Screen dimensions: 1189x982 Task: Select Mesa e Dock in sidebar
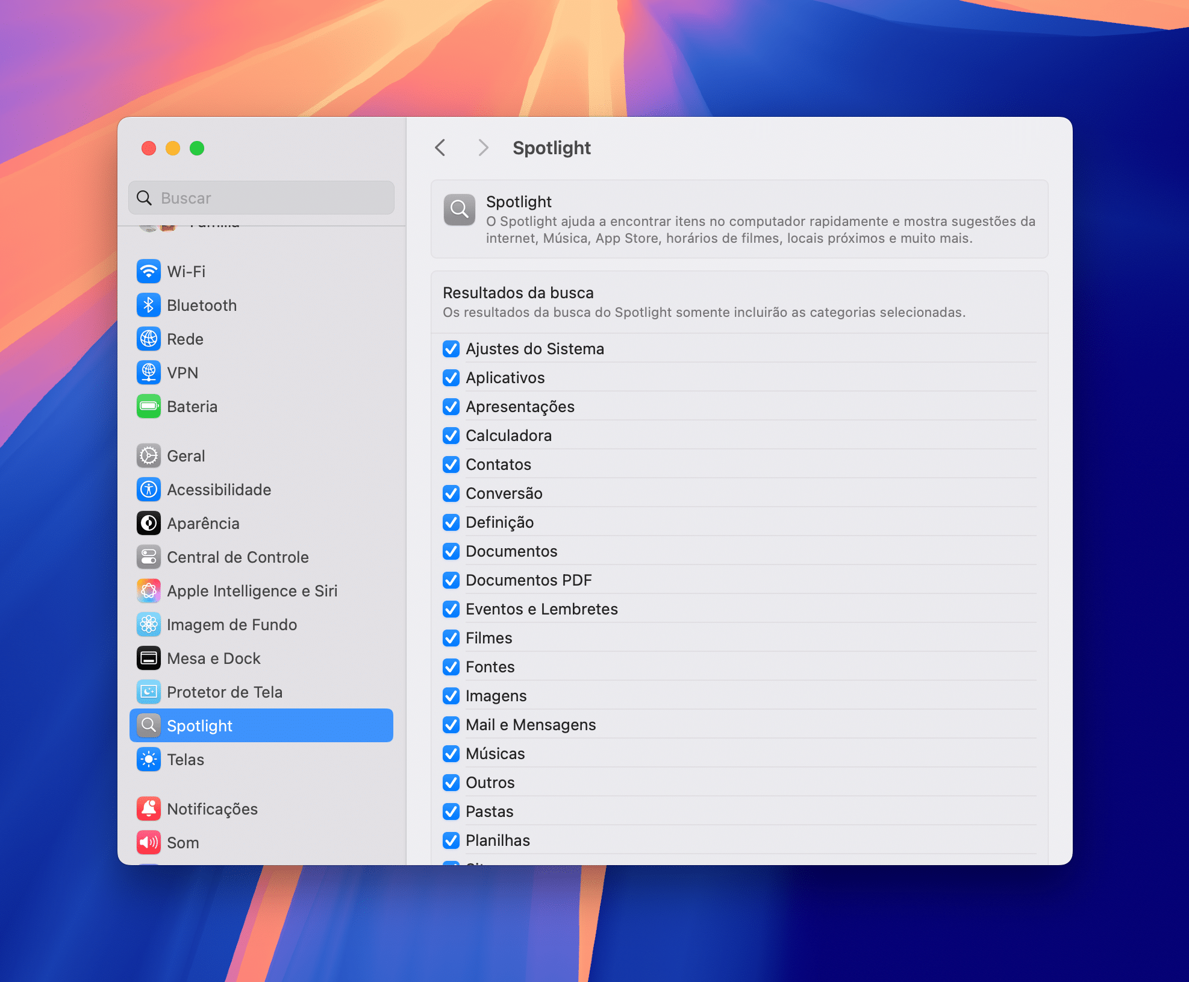261,658
